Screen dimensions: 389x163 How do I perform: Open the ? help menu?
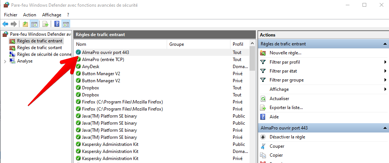point(68,15)
